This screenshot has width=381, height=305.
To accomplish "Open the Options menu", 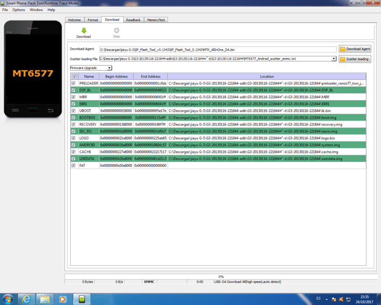I will (x=19, y=10).
